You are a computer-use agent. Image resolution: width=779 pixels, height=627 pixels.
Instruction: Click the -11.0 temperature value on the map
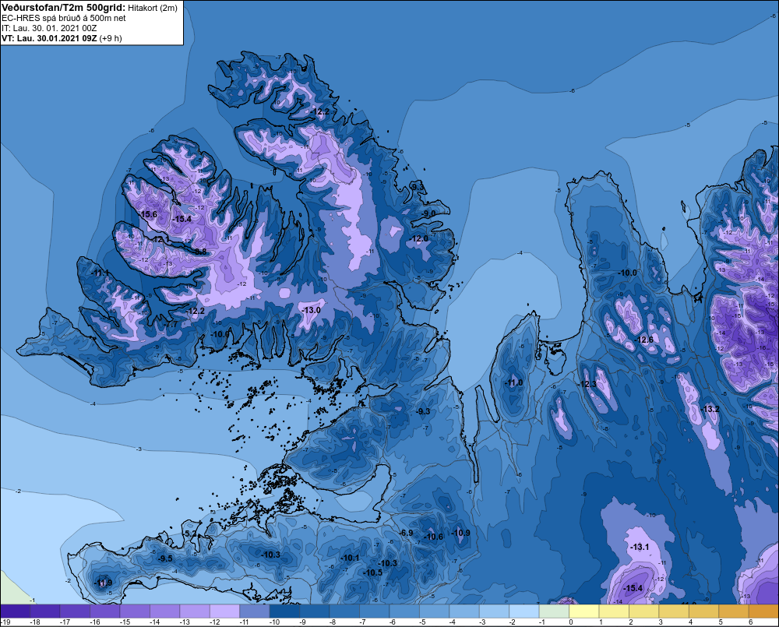point(513,382)
